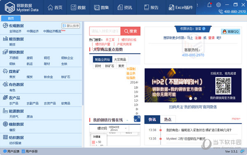Click the permission status help icon

pyautogui.click(x=204, y=29)
